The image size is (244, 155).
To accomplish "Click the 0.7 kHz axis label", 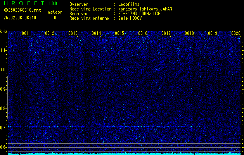I will point(3,128).
